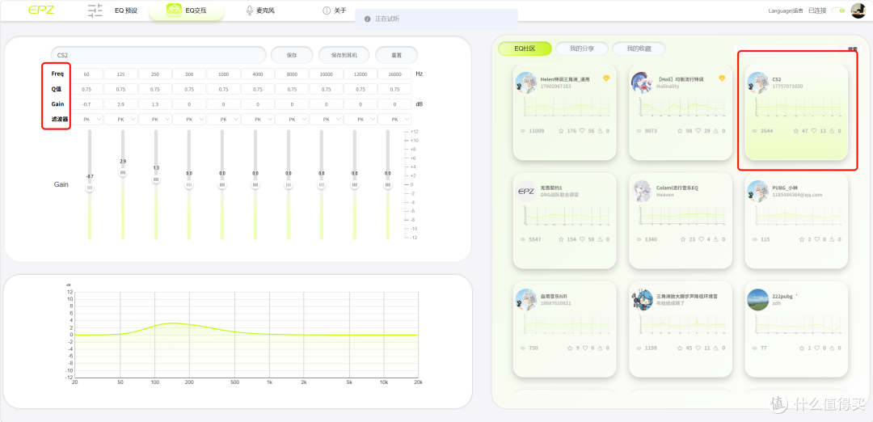The height and width of the screenshot is (422, 873).
Task: Click the EPZ avatar on 无畏契约1 card
Action: pyautogui.click(x=526, y=191)
